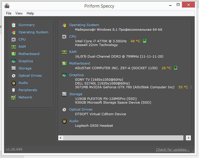199x158 pixels.
Task: Click the Graphics heading in summary
Action: (76, 75)
